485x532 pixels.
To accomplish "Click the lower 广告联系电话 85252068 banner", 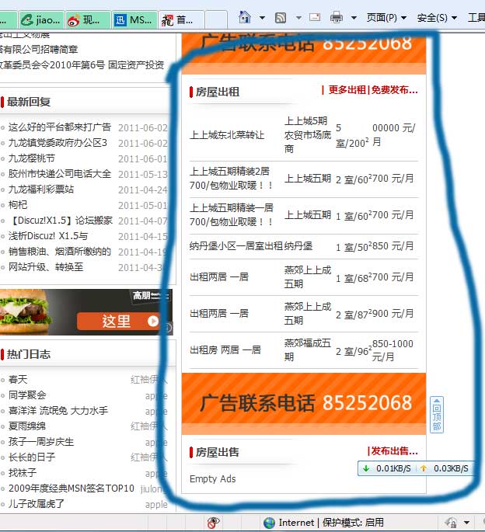I will pyautogui.click(x=304, y=403).
